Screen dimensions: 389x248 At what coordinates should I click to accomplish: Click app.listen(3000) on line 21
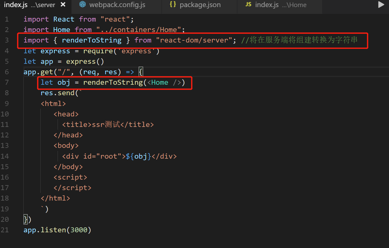click(x=57, y=230)
